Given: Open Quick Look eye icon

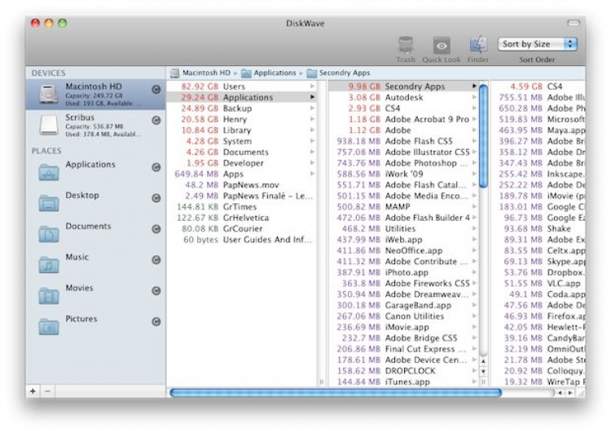Looking at the screenshot, I should 442,46.
